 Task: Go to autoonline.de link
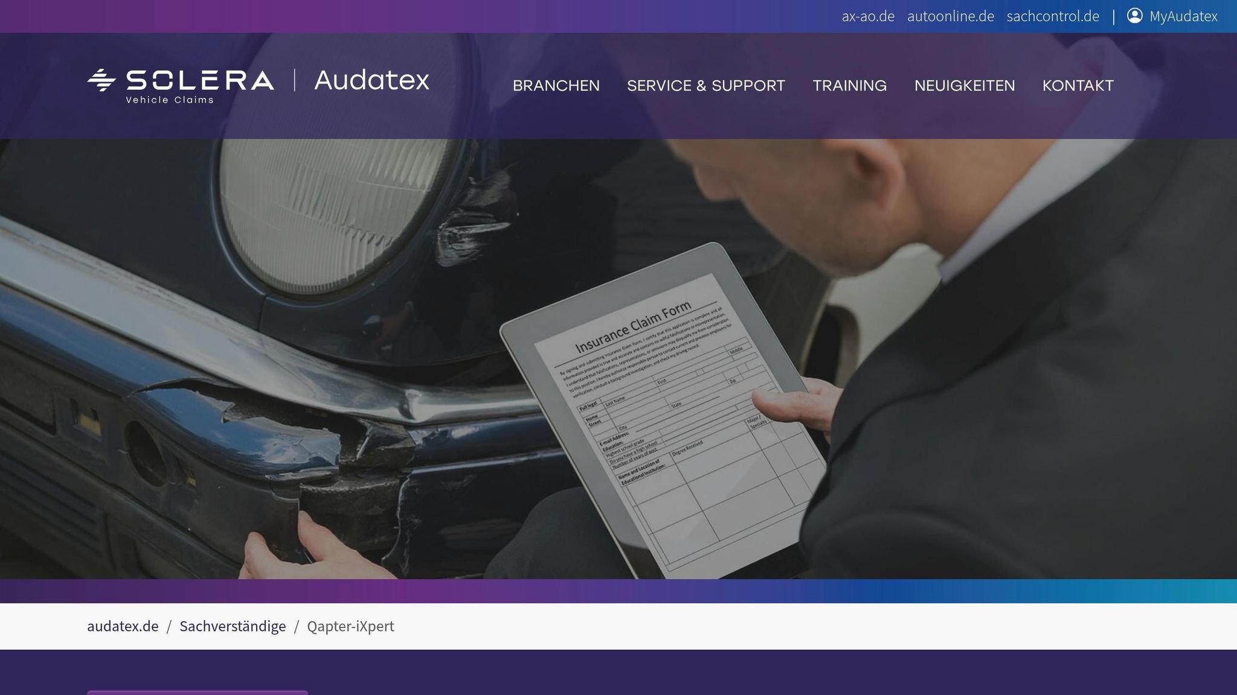951,16
